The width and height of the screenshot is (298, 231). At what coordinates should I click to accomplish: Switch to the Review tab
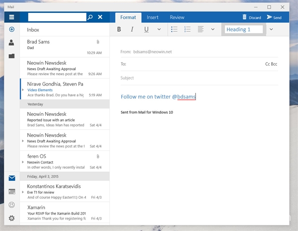pyautogui.click(x=177, y=17)
